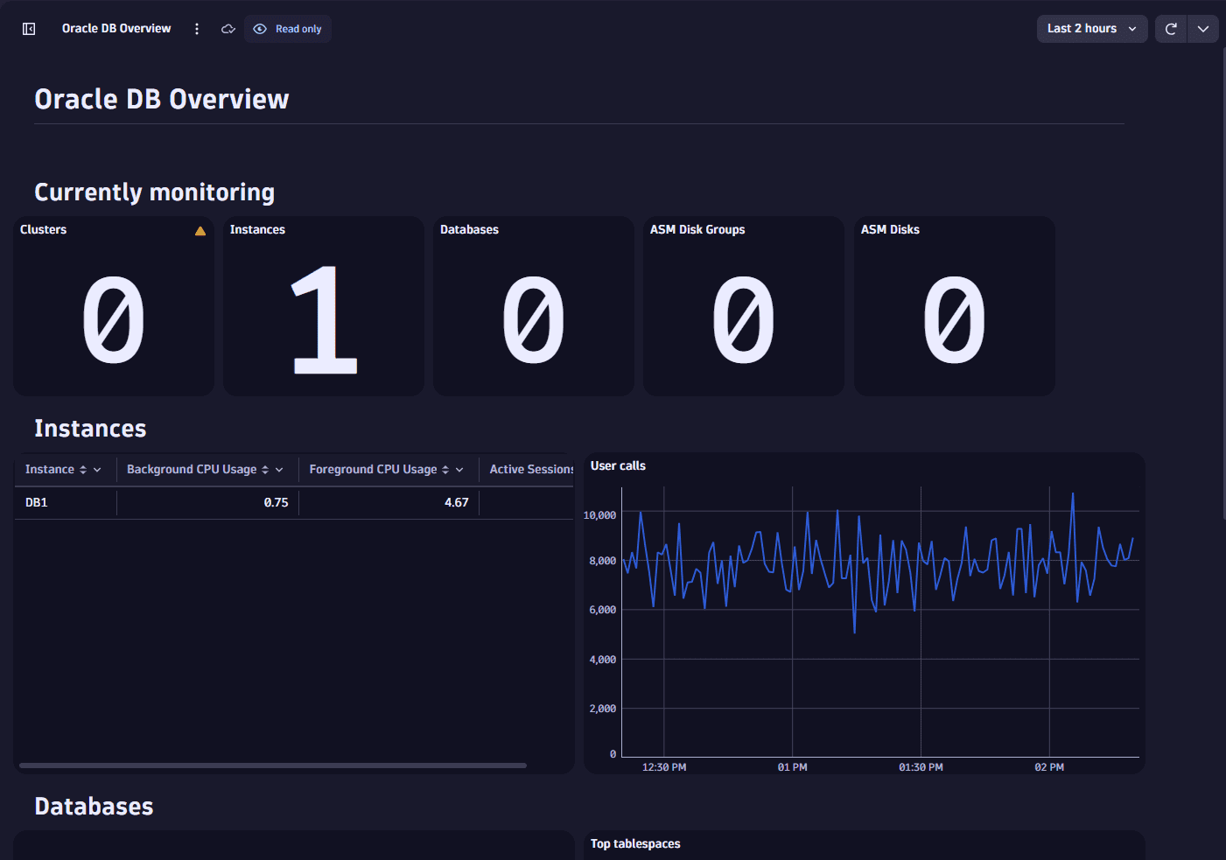Select the Clusters tile showing 0
Viewport: 1226px width, 860px height.
click(x=114, y=306)
